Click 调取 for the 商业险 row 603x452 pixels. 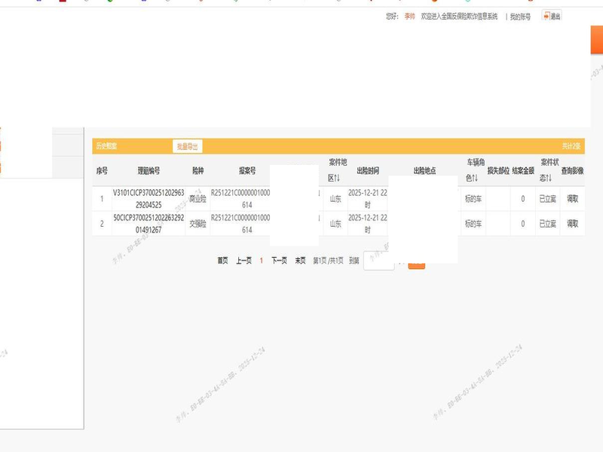coord(572,199)
